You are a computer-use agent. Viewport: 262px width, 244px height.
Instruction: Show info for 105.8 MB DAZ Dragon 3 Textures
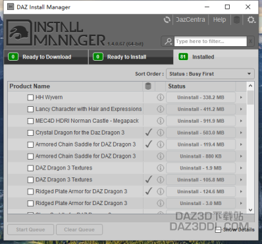point(161,180)
